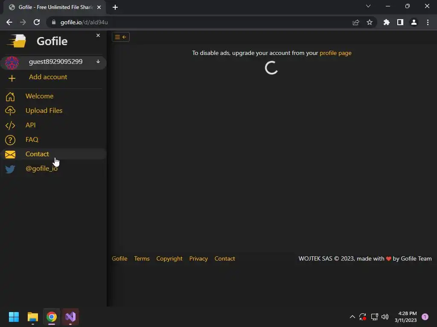Open the Chrome three-dot menu
This screenshot has width=437, height=327.
(x=428, y=22)
